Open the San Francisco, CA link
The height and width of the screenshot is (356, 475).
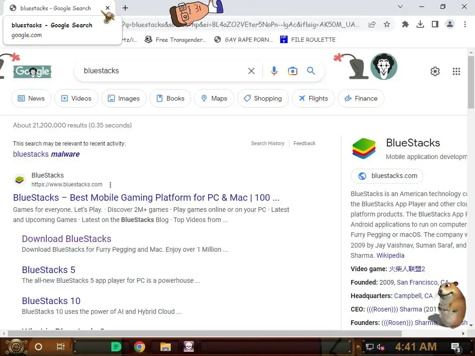point(423,282)
